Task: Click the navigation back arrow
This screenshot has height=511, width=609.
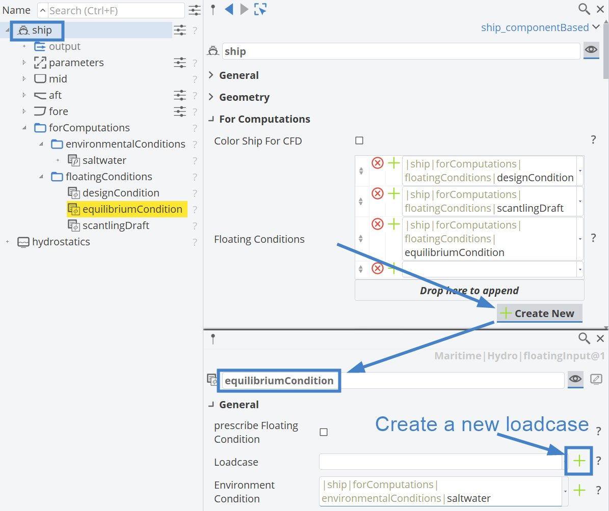Action: tap(229, 9)
